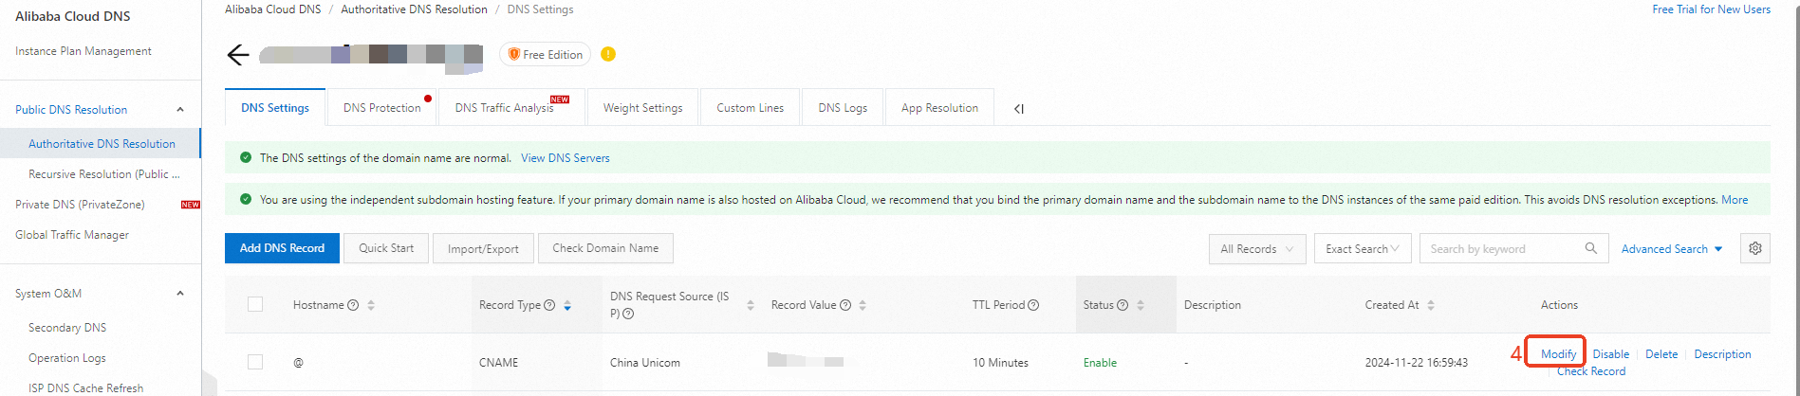Click the Search by keyword field
This screenshot has height=396, width=1800.
(x=1499, y=249)
